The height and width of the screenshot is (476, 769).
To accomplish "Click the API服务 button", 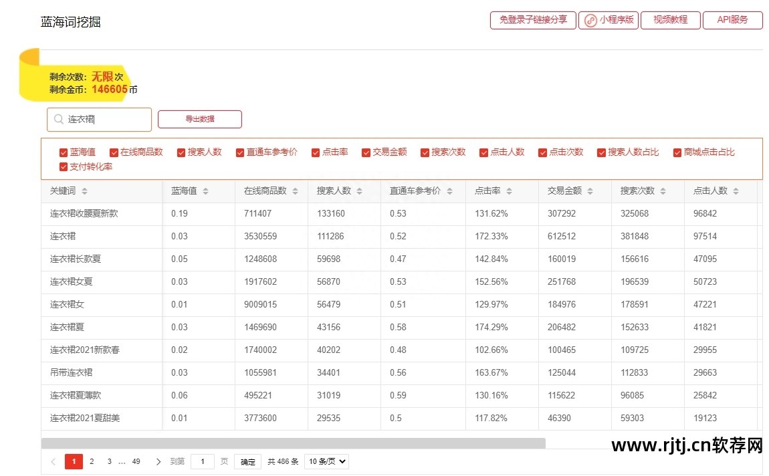I will tap(732, 20).
